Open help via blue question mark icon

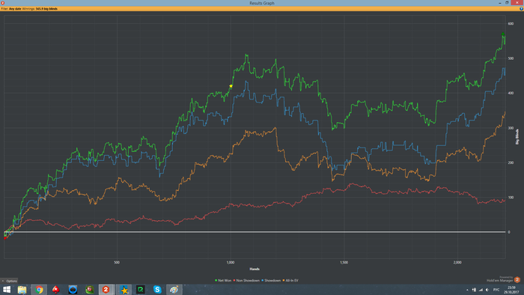click(521, 9)
